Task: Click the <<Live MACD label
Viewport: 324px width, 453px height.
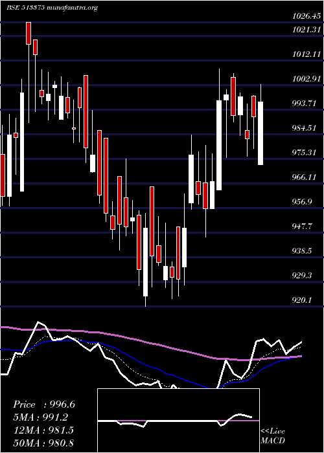Action: (273, 436)
